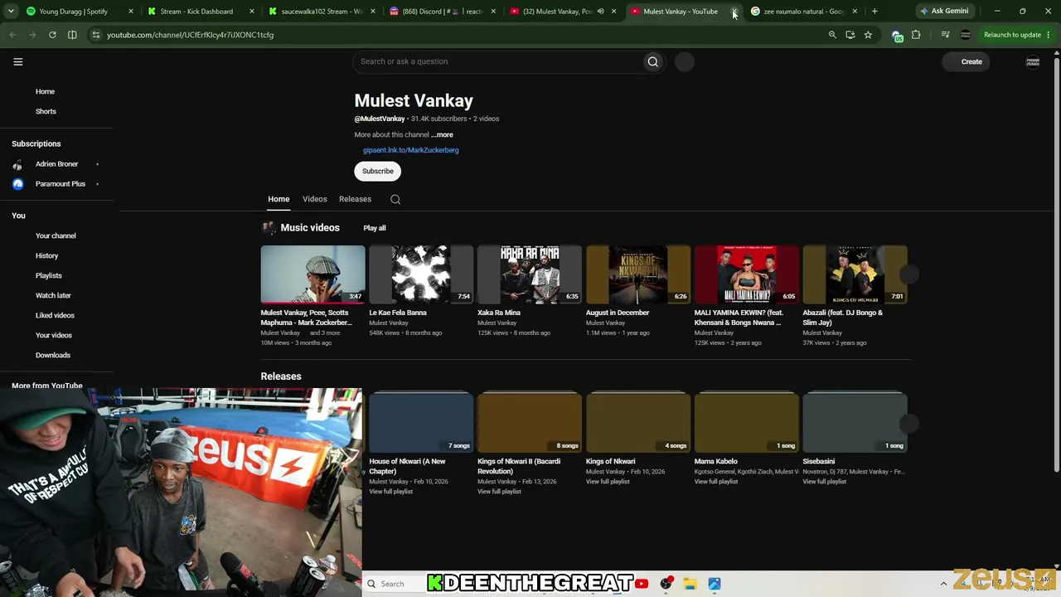Image resolution: width=1061 pixels, height=597 pixels.
Task: Open File Explorer from the taskbar
Action: point(690,584)
